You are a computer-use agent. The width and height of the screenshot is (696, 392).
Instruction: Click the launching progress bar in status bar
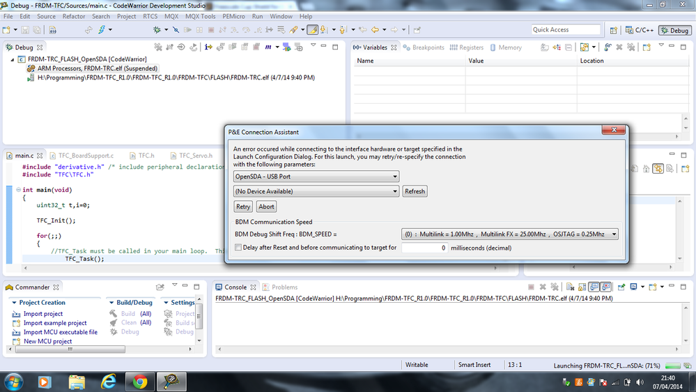click(x=673, y=365)
